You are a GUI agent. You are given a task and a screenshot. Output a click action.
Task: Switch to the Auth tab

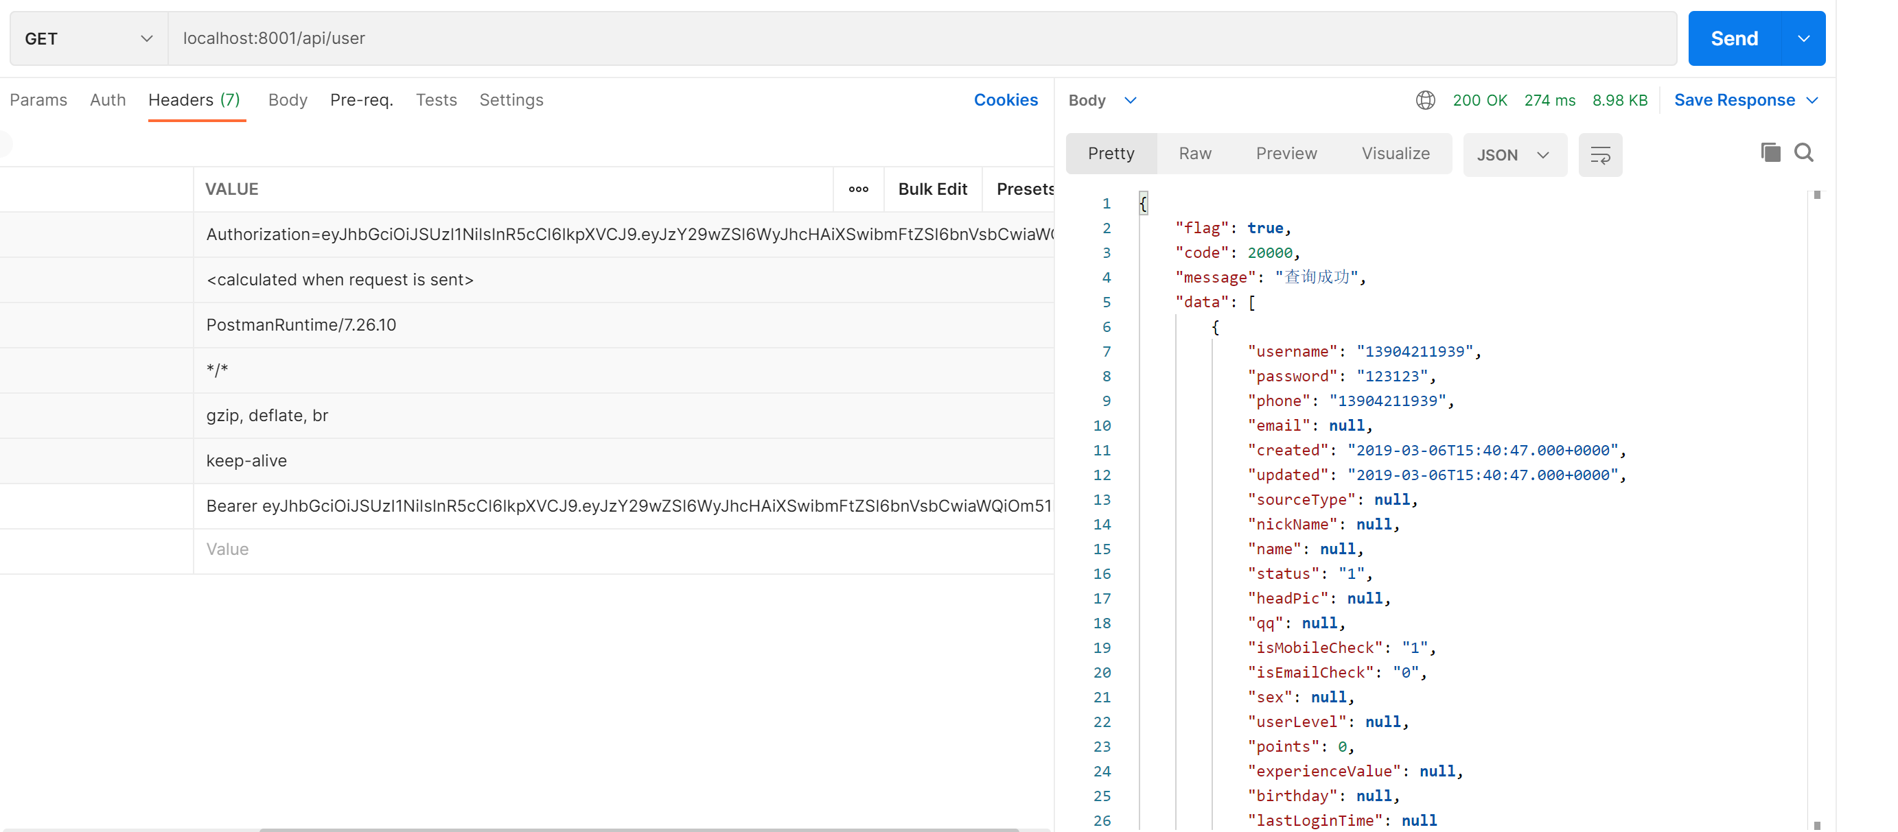pyautogui.click(x=108, y=100)
